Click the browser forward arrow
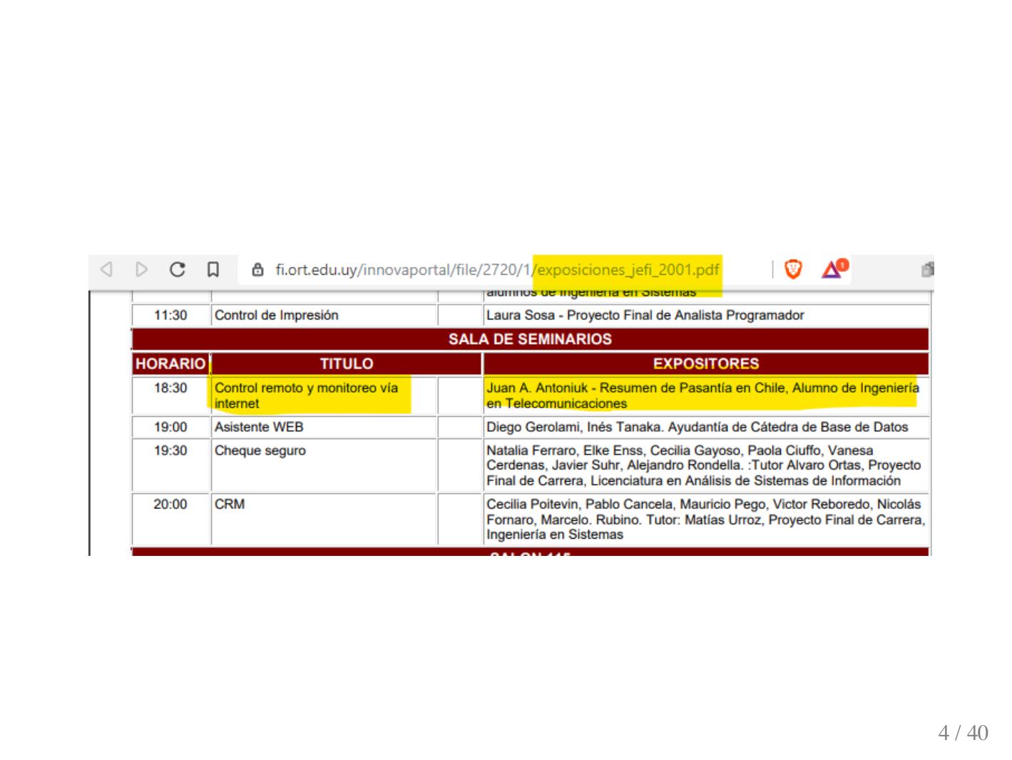This screenshot has height=760, width=1012. (x=142, y=270)
